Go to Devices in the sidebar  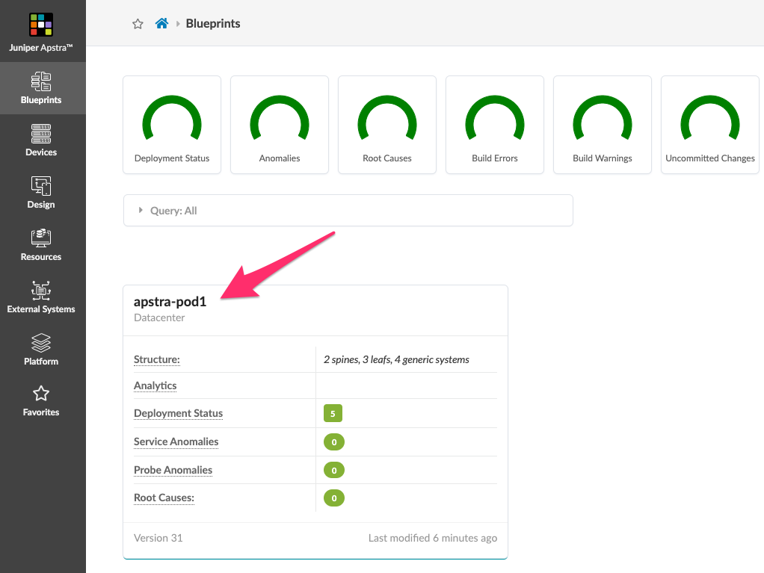tap(41, 140)
